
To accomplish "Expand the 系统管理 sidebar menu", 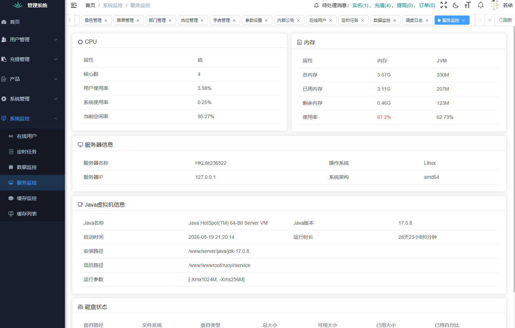I will [x=32, y=99].
